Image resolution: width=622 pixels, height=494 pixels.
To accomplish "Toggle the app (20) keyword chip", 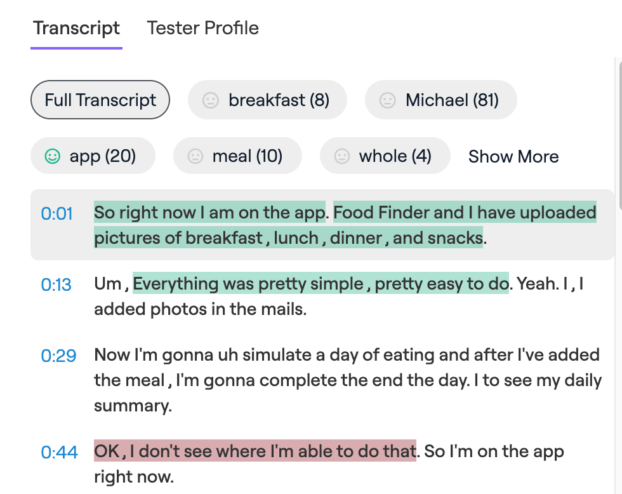I will (x=103, y=156).
